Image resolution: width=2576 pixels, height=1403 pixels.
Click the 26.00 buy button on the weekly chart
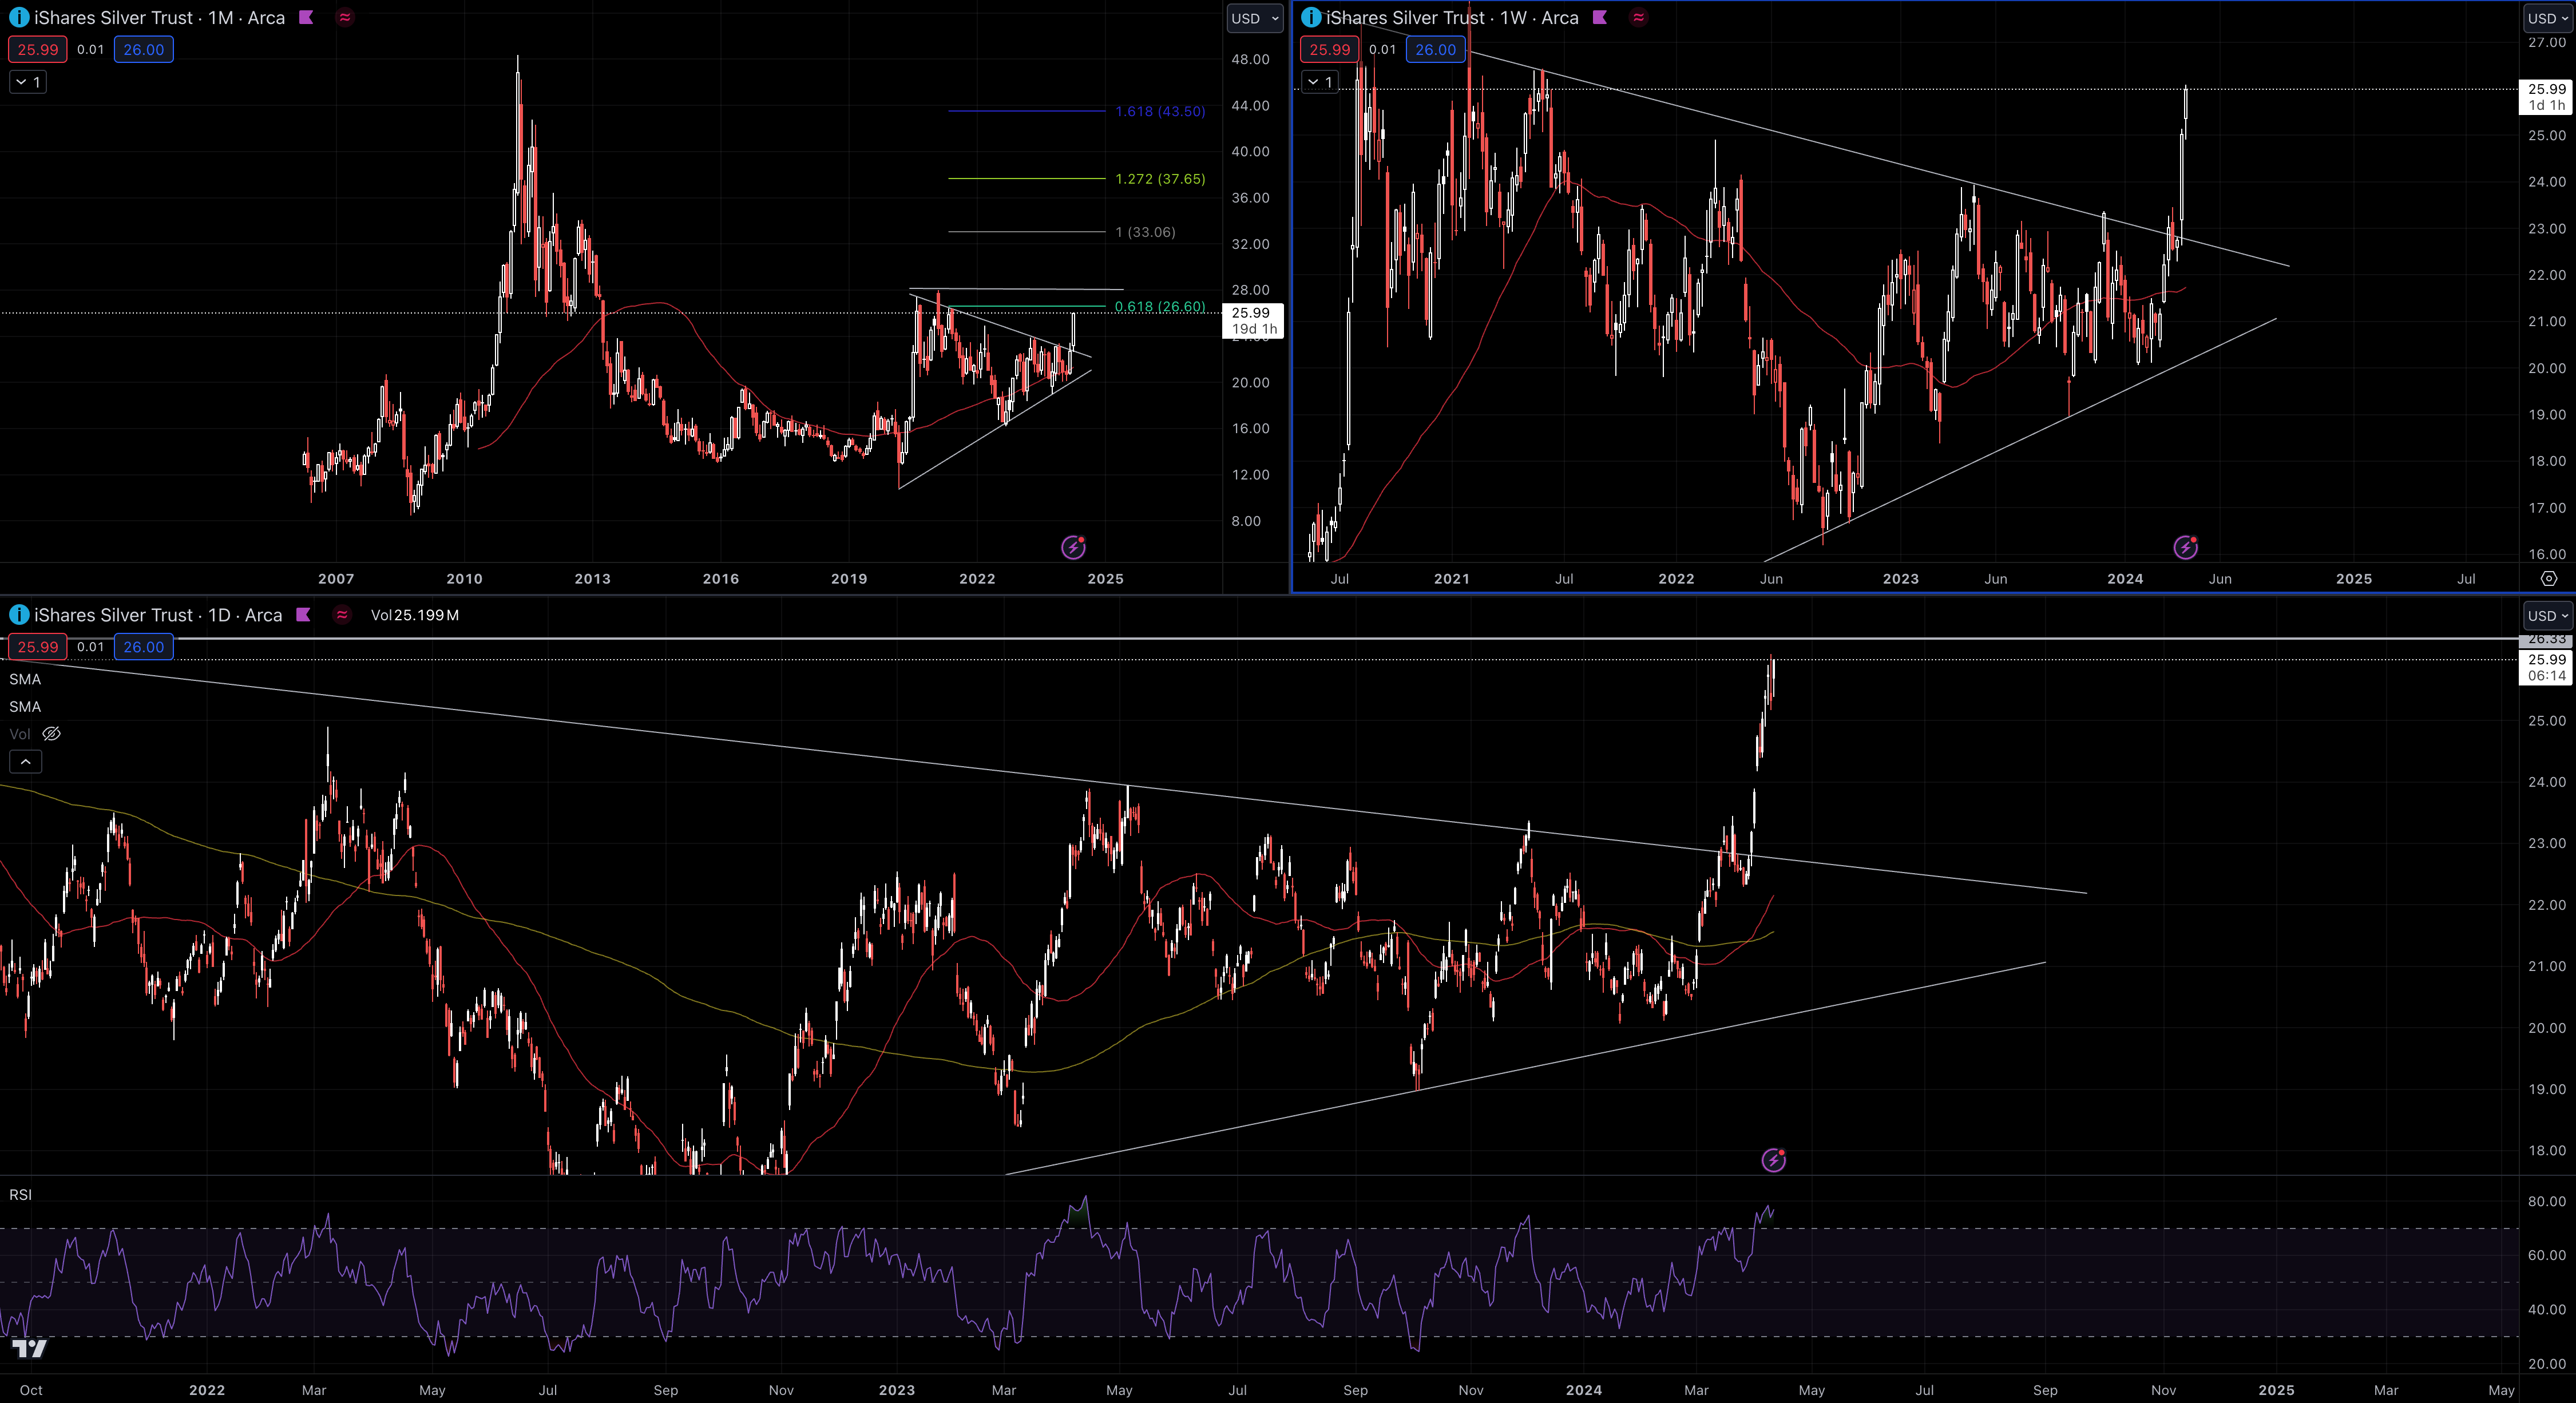click(x=1435, y=49)
